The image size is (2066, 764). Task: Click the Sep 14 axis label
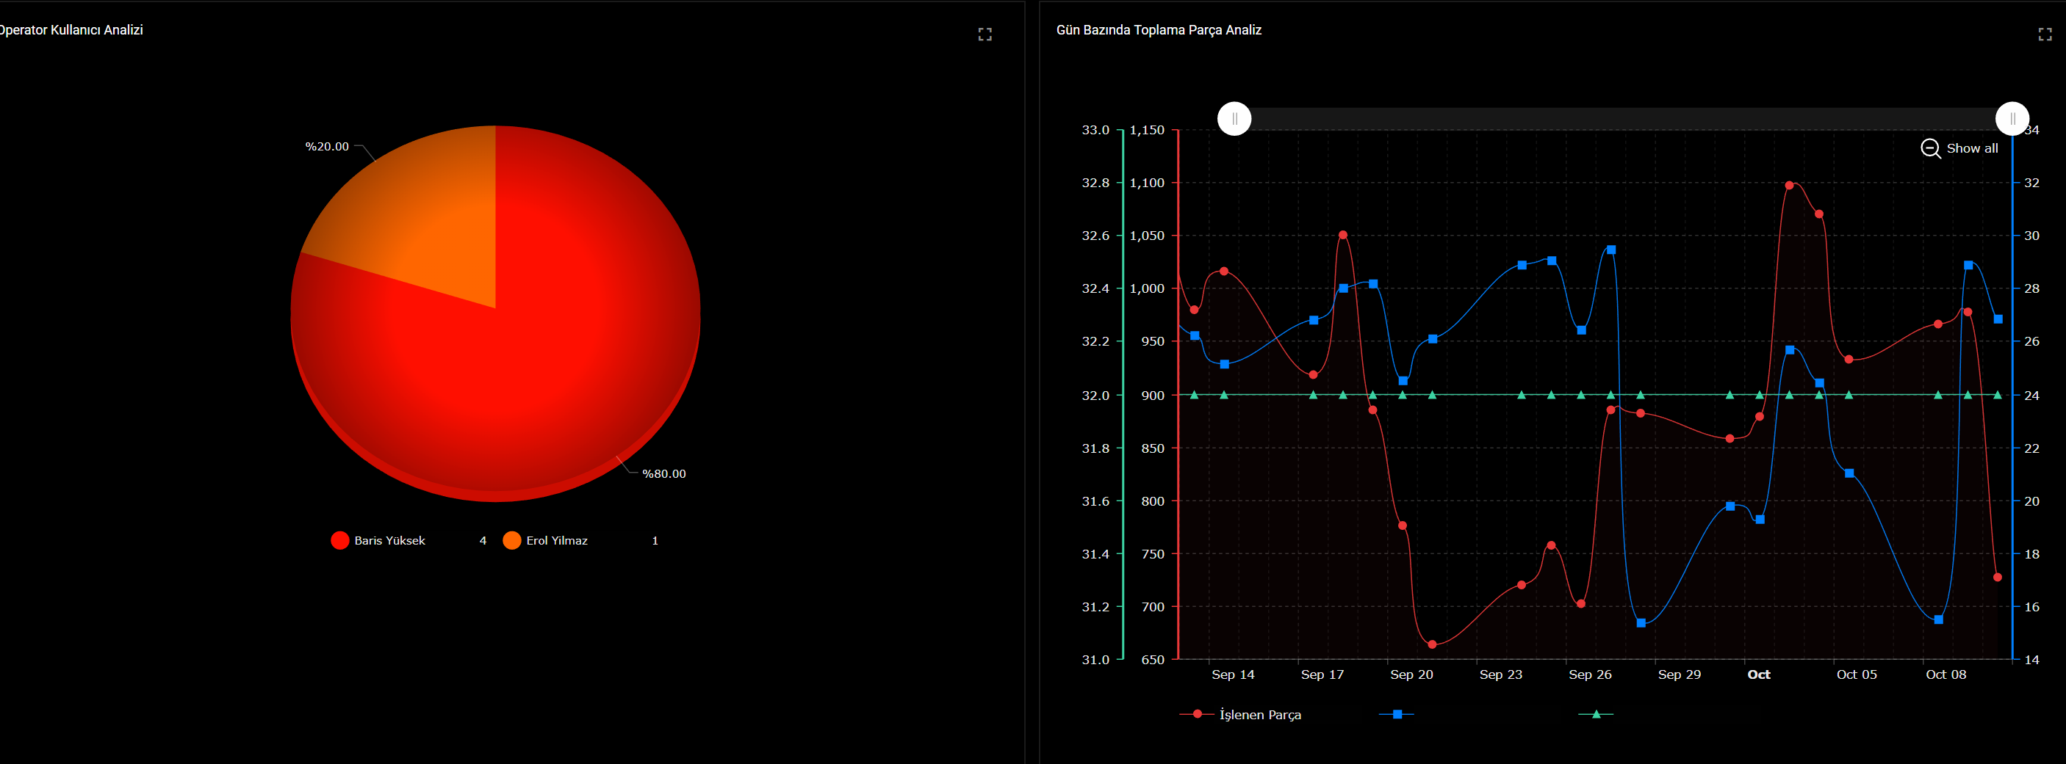(1233, 674)
